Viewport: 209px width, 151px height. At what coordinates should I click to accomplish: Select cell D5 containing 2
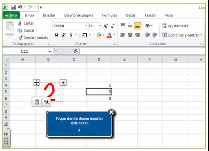click(x=99, y=92)
